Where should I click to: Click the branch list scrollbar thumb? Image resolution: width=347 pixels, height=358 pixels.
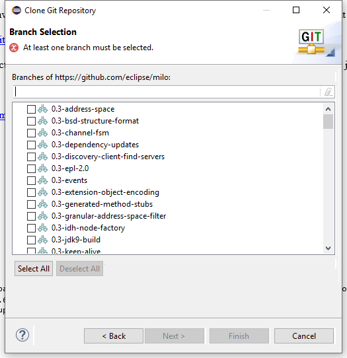coord(328,122)
